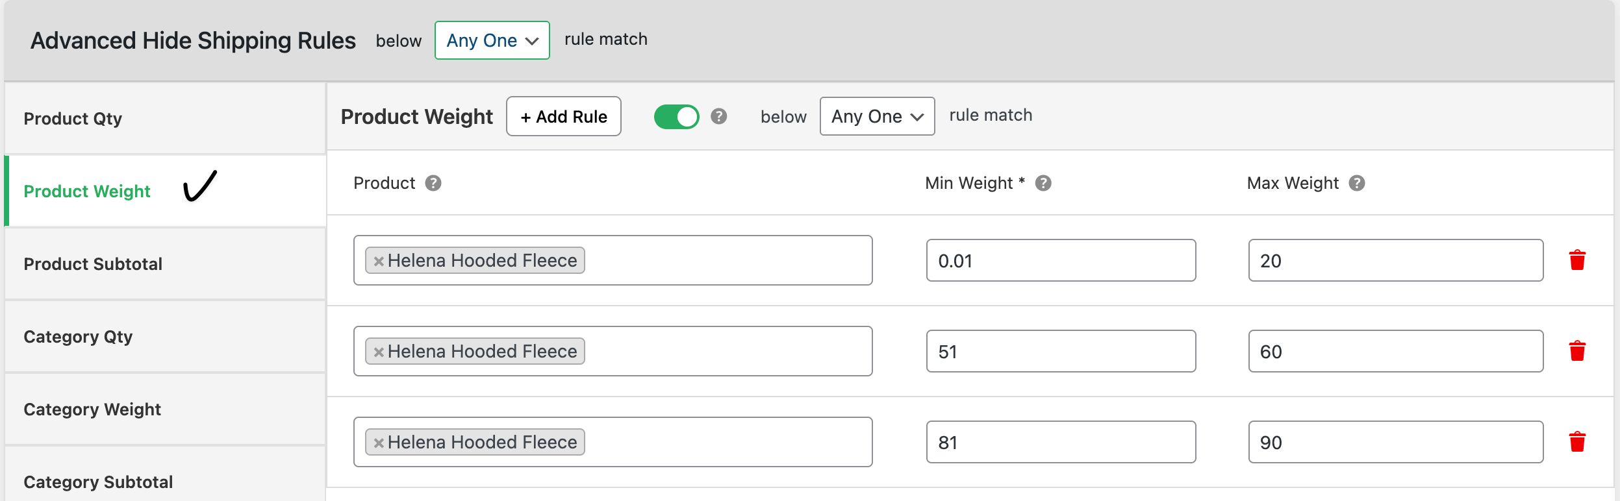The image size is (1620, 501).
Task: Open the top Any One rule match dropdown
Action: [x=492, y=40]
